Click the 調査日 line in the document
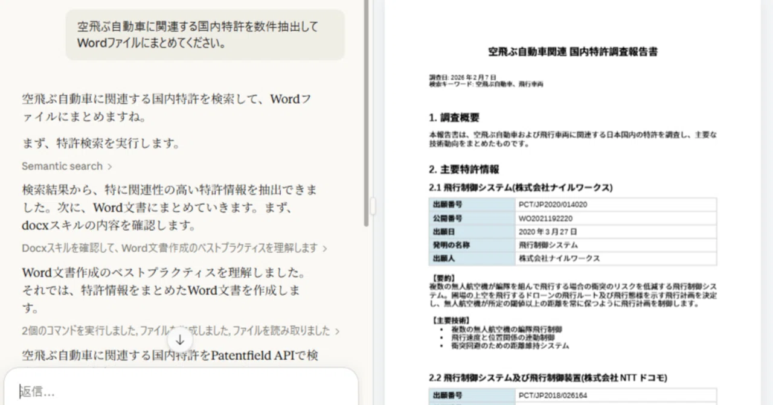773x405 pixels. 463,78
